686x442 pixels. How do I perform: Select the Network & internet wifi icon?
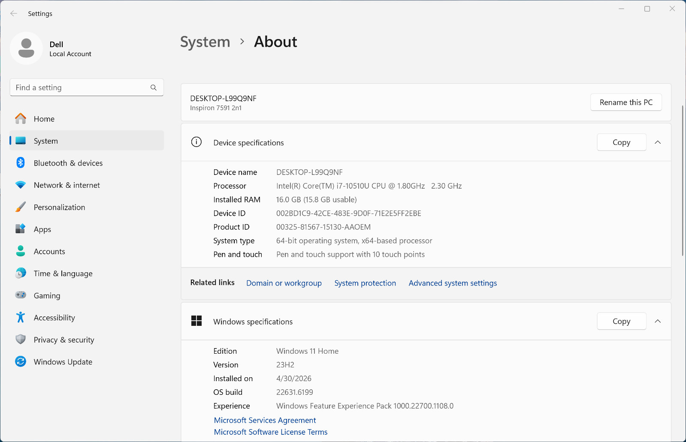(21, 185)
